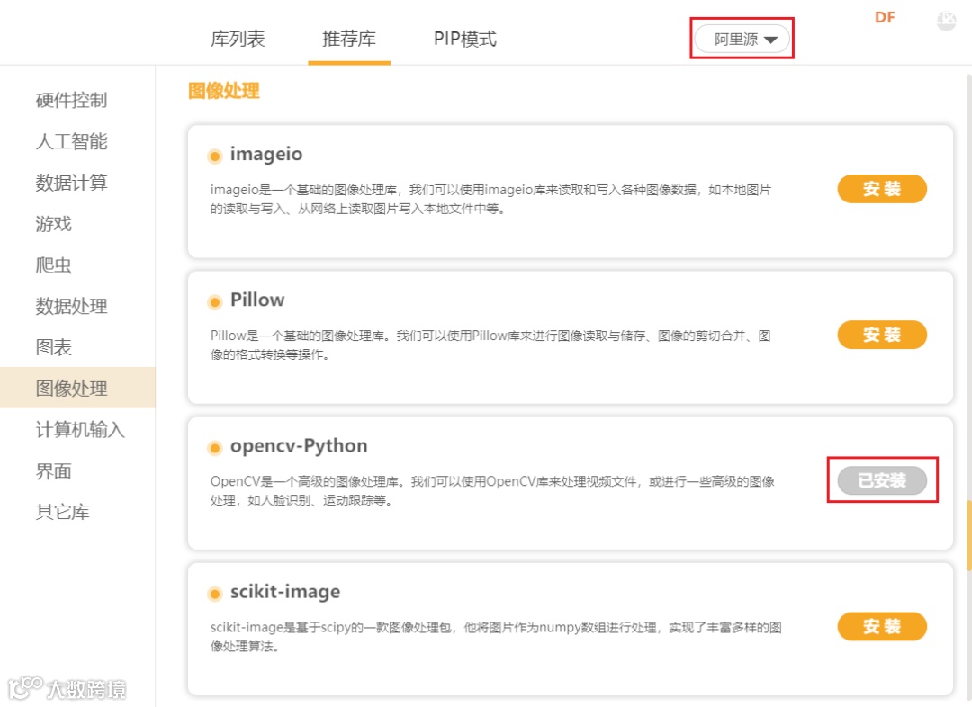Choose the 游戏 category

click(54, 224)
